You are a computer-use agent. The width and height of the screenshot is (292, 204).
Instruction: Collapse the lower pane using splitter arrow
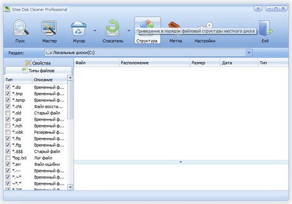click(180, 162)
